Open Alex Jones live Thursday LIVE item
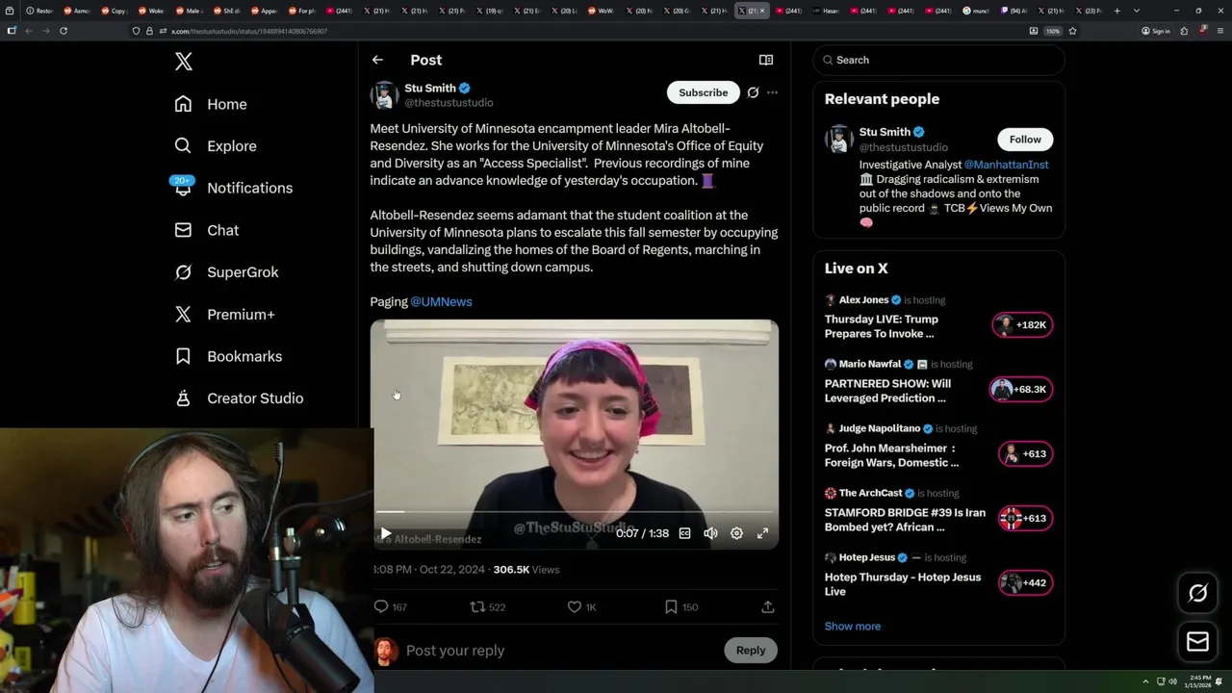This screenshot has width=1232, height=693. 938,318
